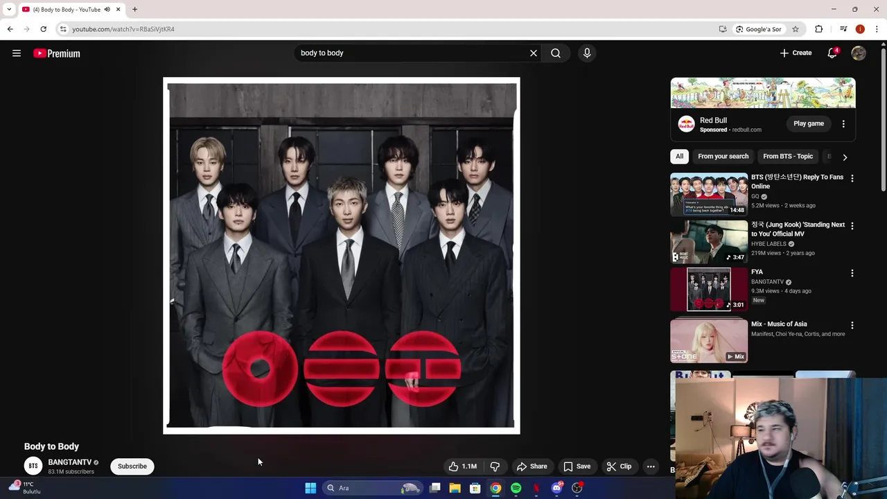
Task: Open the YouTube hamburger guide menu
Action: point(17,53)
